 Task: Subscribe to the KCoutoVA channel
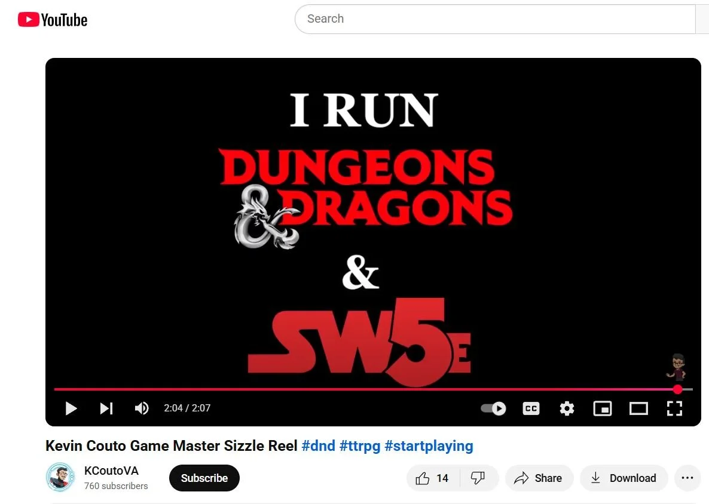point(204,478)
